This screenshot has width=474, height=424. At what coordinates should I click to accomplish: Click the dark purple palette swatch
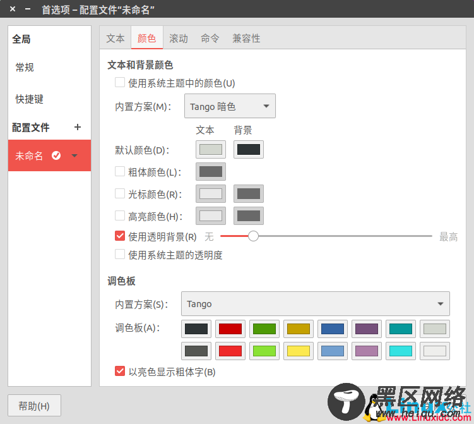[367, 329]
